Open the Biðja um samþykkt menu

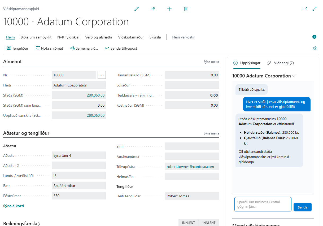36,37
